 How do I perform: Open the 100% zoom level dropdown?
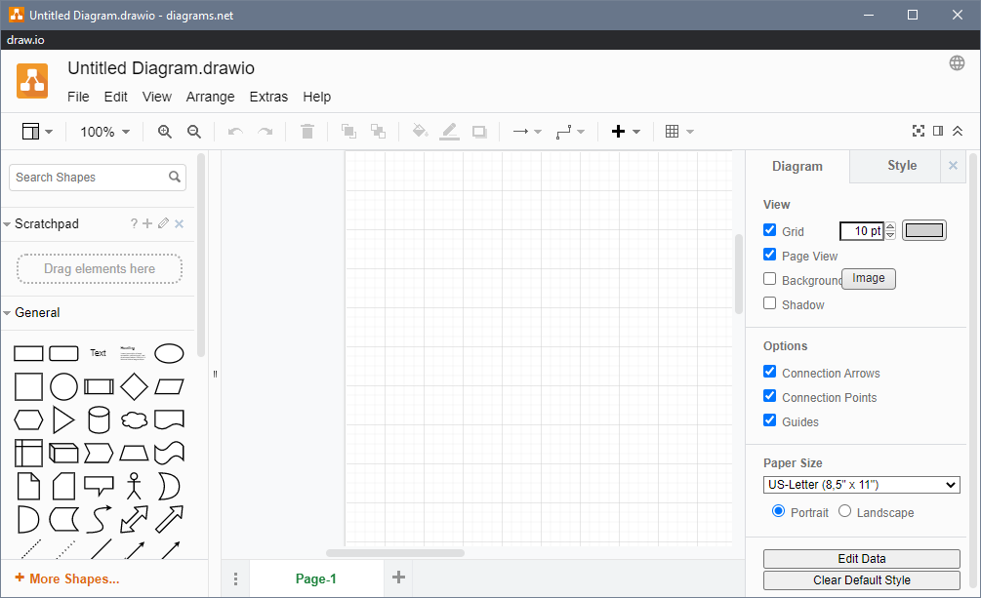tap(104, 132)
